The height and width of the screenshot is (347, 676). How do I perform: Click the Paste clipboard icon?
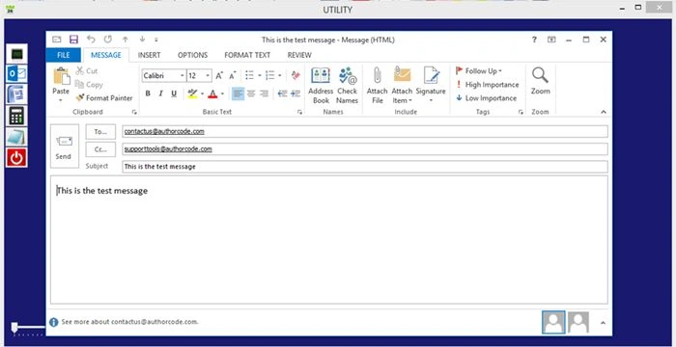coord(62,77)
